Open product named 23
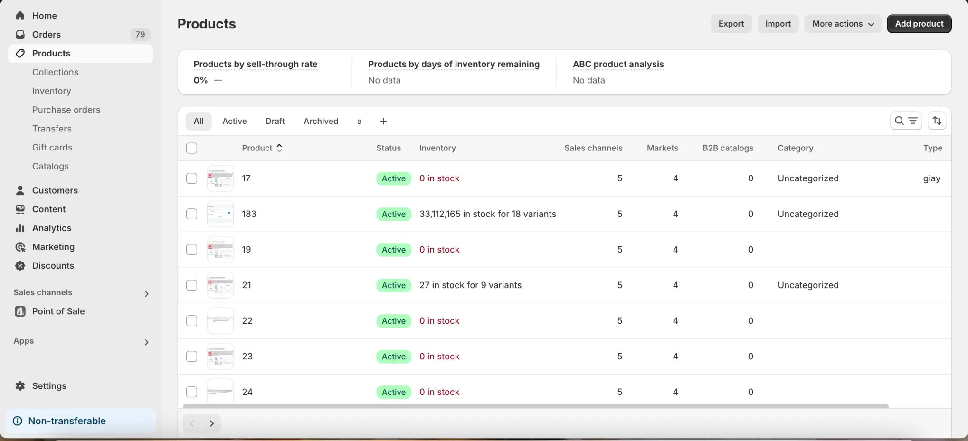The height and width of the screenshot is (441, 968). [247, 357]
